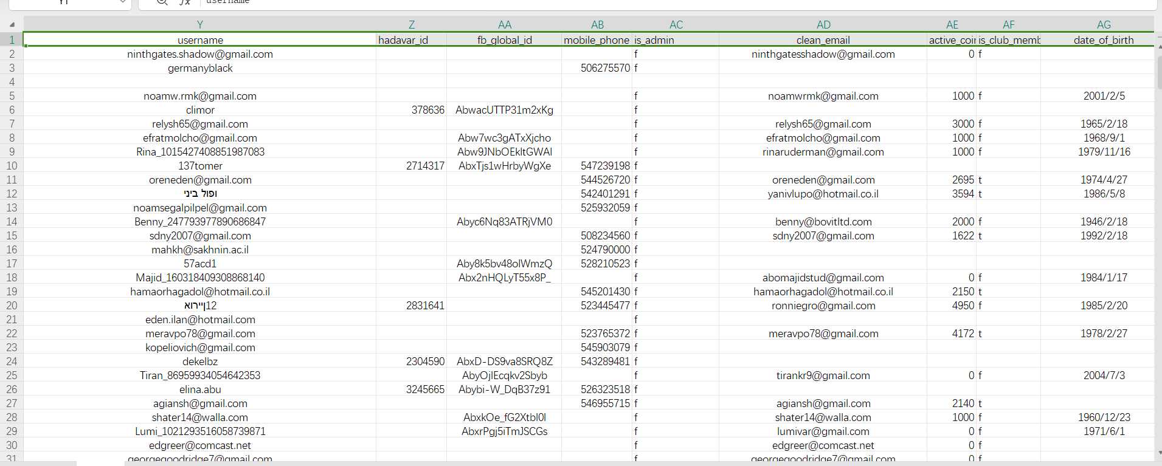Select column AC header
Screen dimensions: 1162x466
tap(676, 24)
